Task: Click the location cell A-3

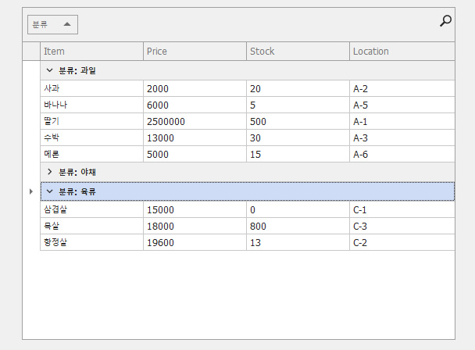Action: 402,137
